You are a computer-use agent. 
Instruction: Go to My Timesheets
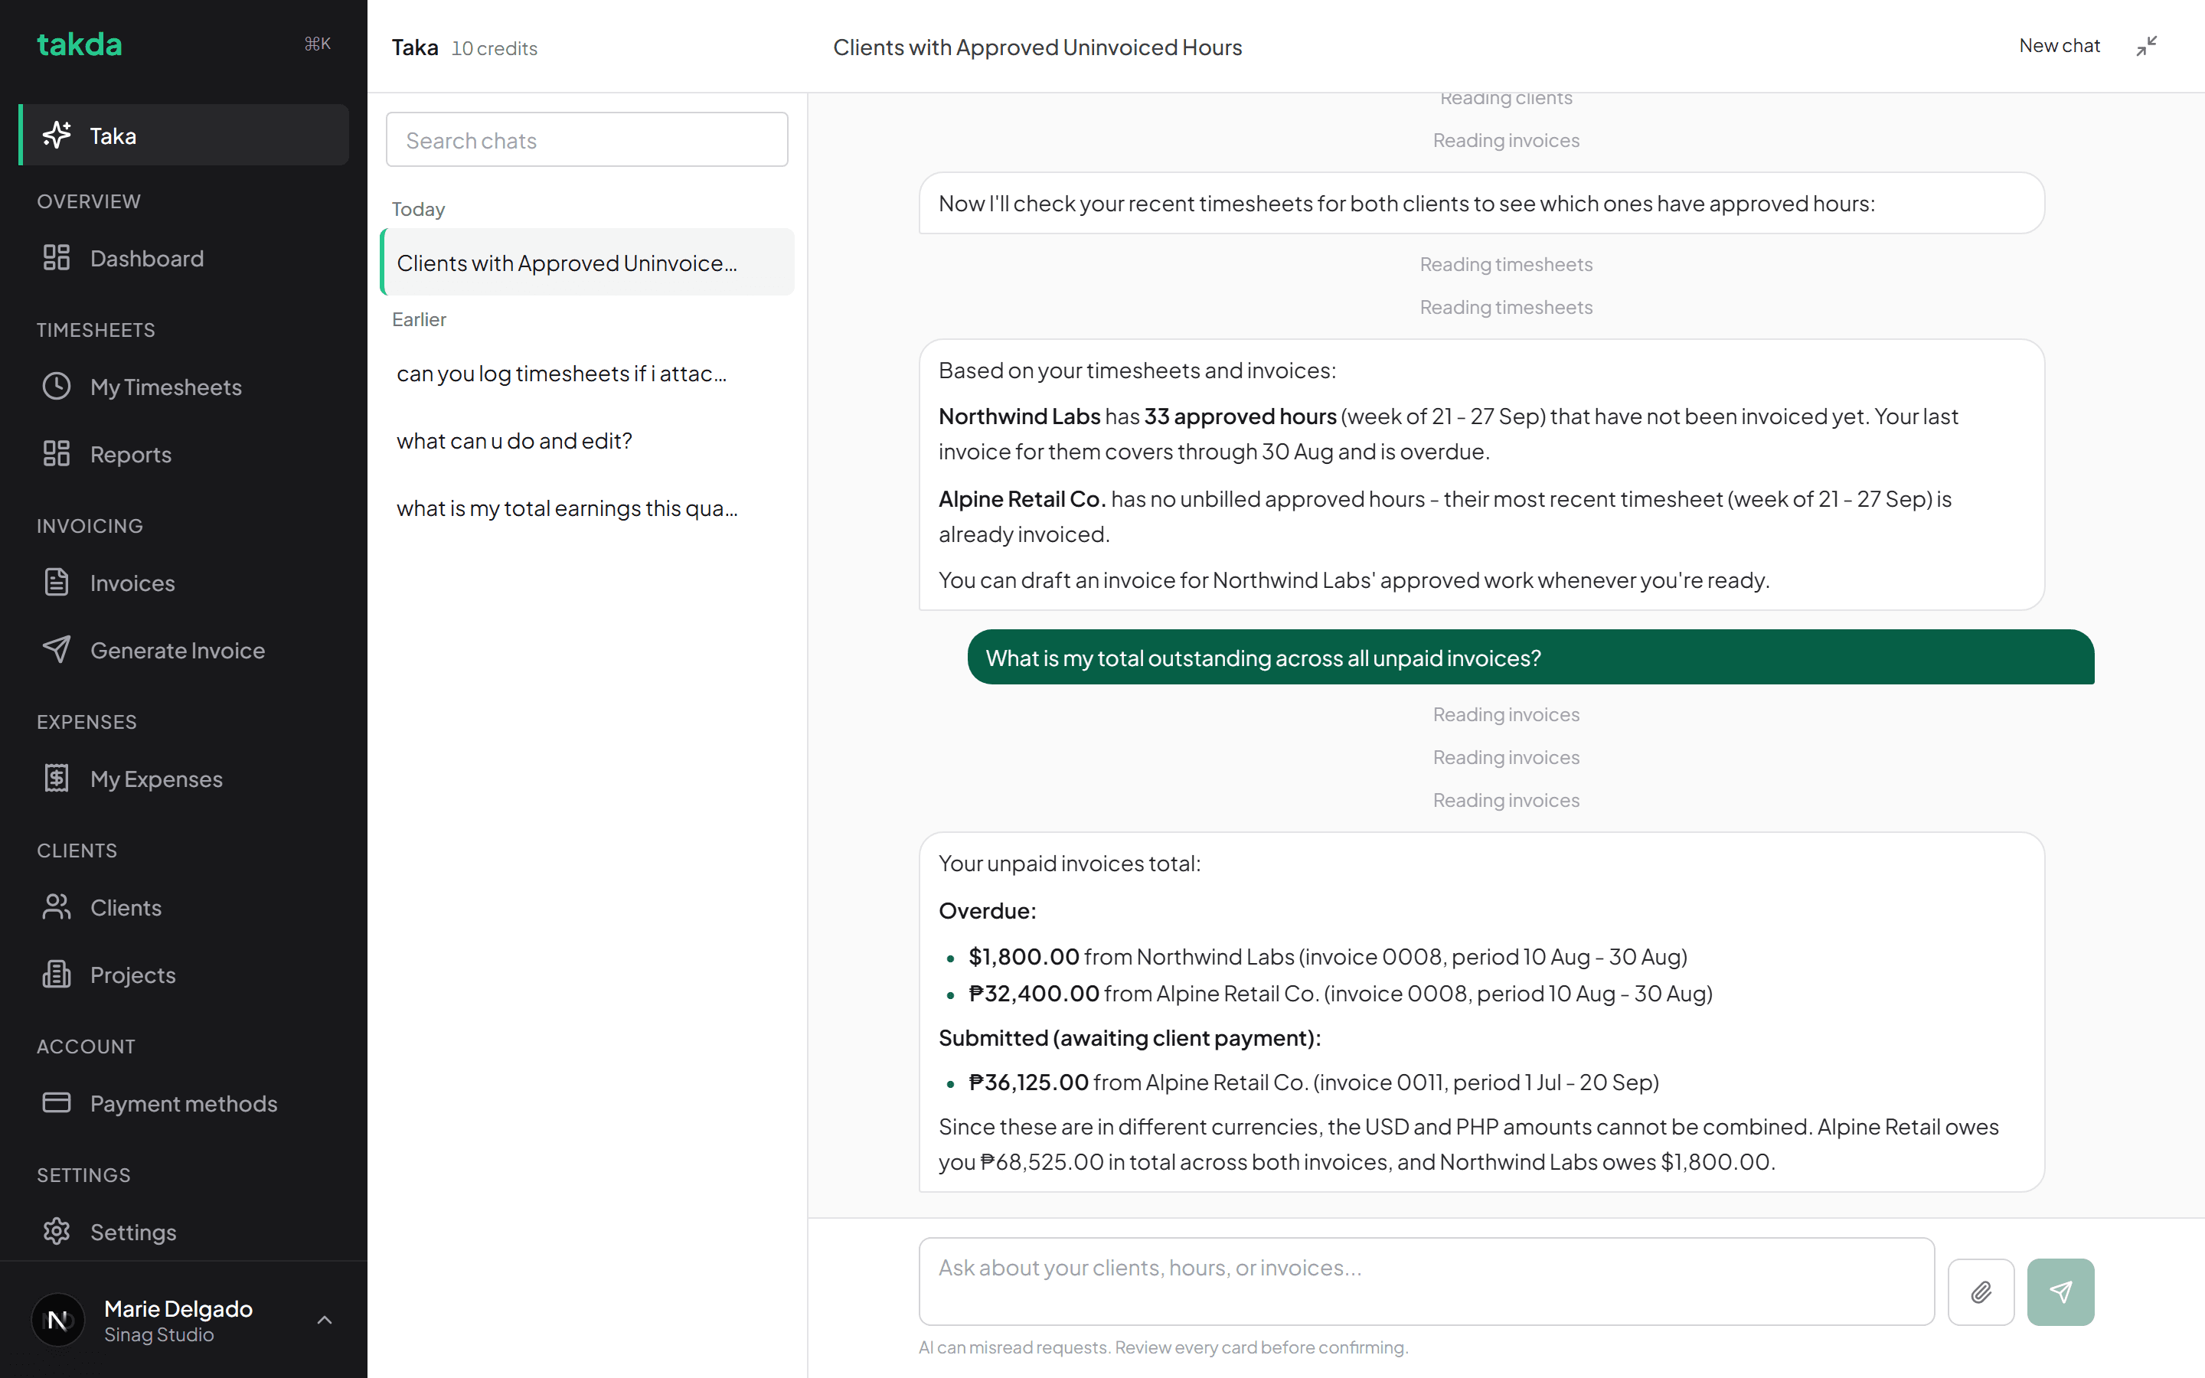(x=183, y=387)
